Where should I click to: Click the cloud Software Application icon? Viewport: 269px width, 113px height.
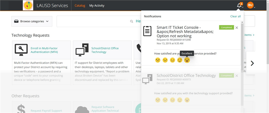click(82, 109)
